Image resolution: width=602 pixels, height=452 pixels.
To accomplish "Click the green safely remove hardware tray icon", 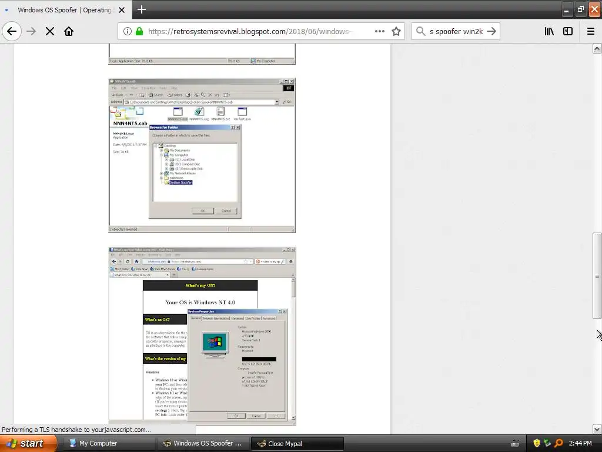I will coord(547,443).
